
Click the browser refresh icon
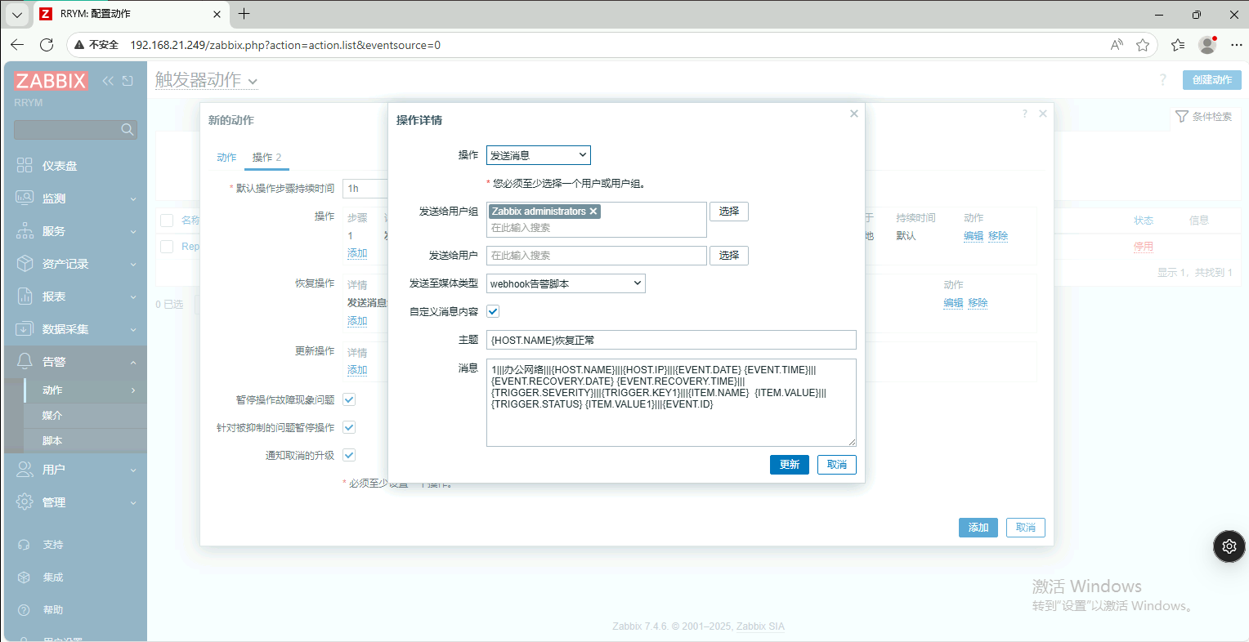47,45
